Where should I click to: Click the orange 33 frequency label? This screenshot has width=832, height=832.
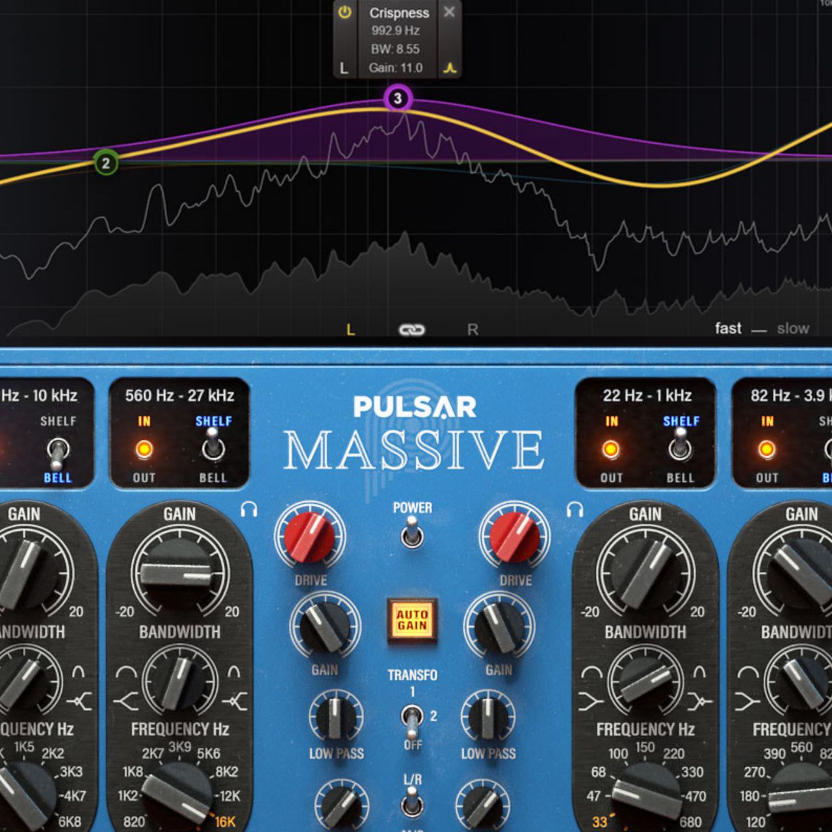click(x=599, y=822)
